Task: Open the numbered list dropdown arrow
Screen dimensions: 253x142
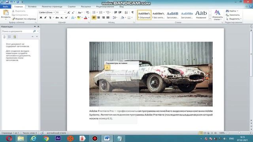Action: coord(104,12)
